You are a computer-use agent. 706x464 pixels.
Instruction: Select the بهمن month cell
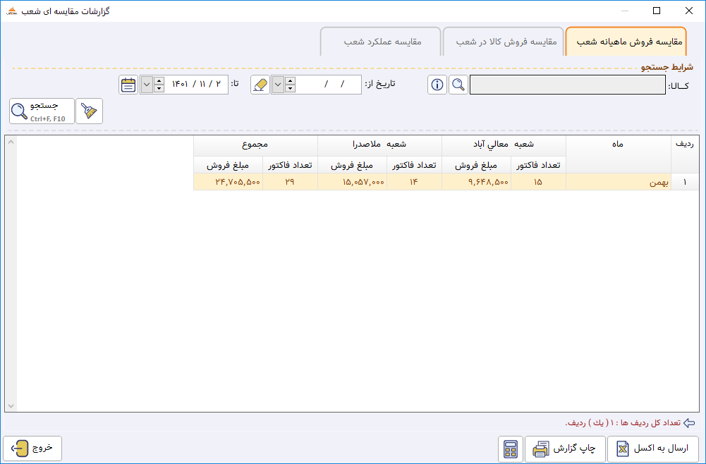pos(619,182)
